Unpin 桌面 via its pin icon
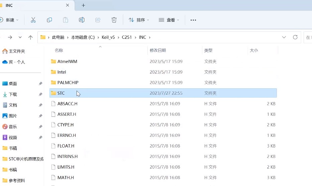 40,84
